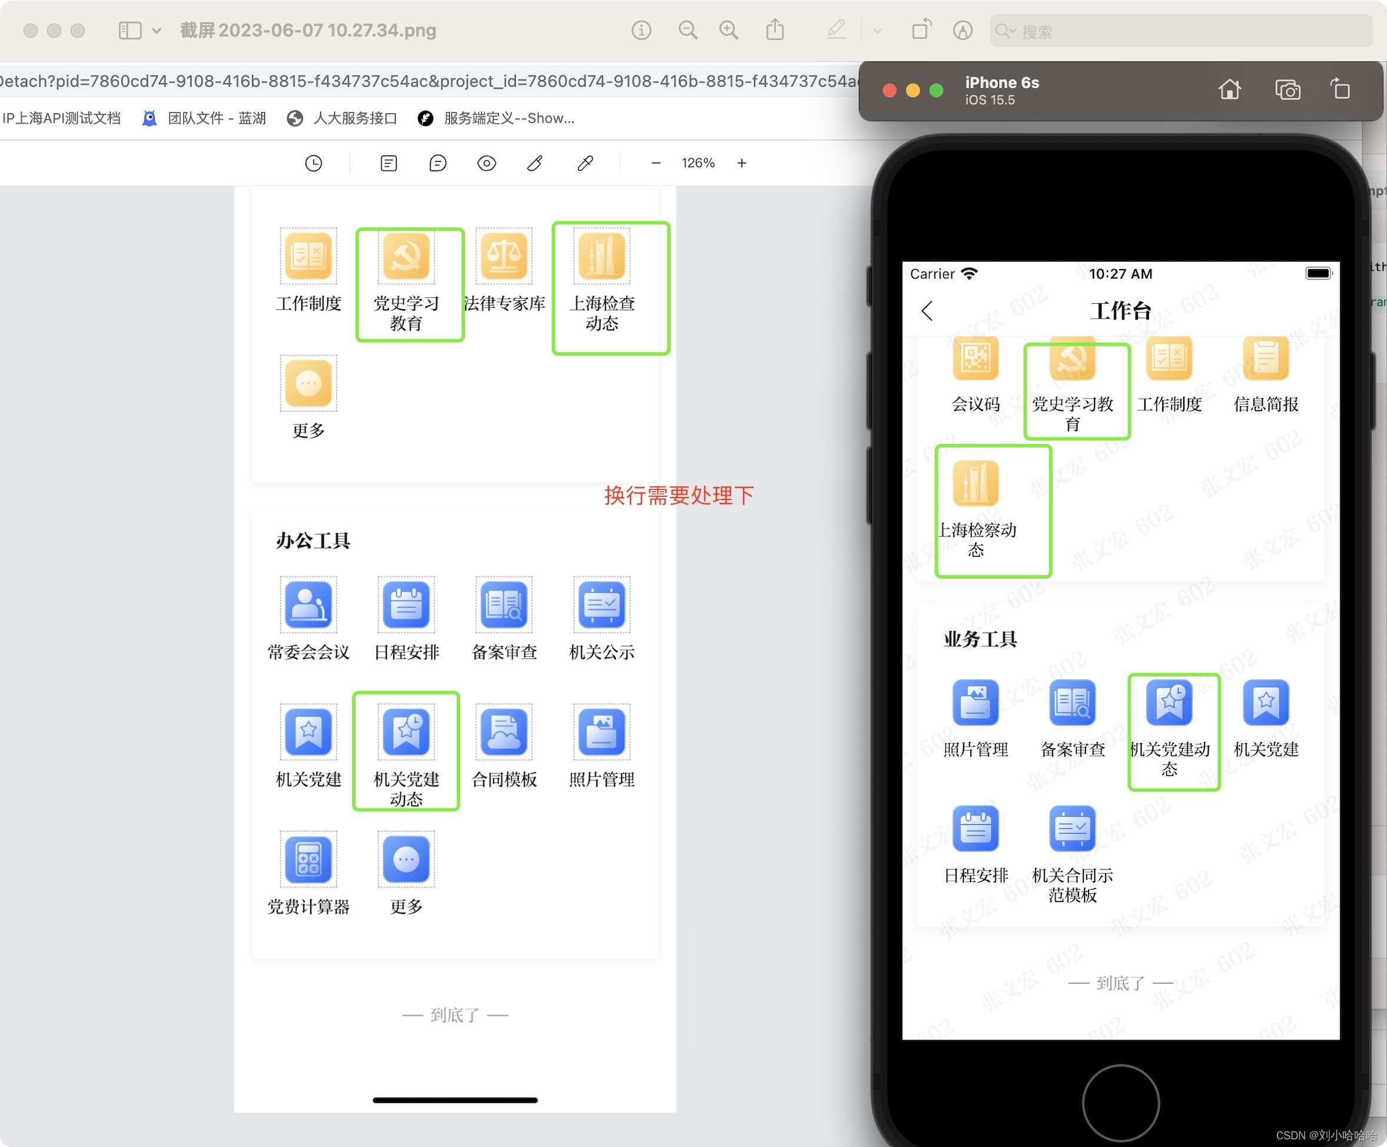Viewport: 1387px width, 1147px height.
Task: Click the 日程安排 icon in the design mockup
Action: click(x=406, y=605)
